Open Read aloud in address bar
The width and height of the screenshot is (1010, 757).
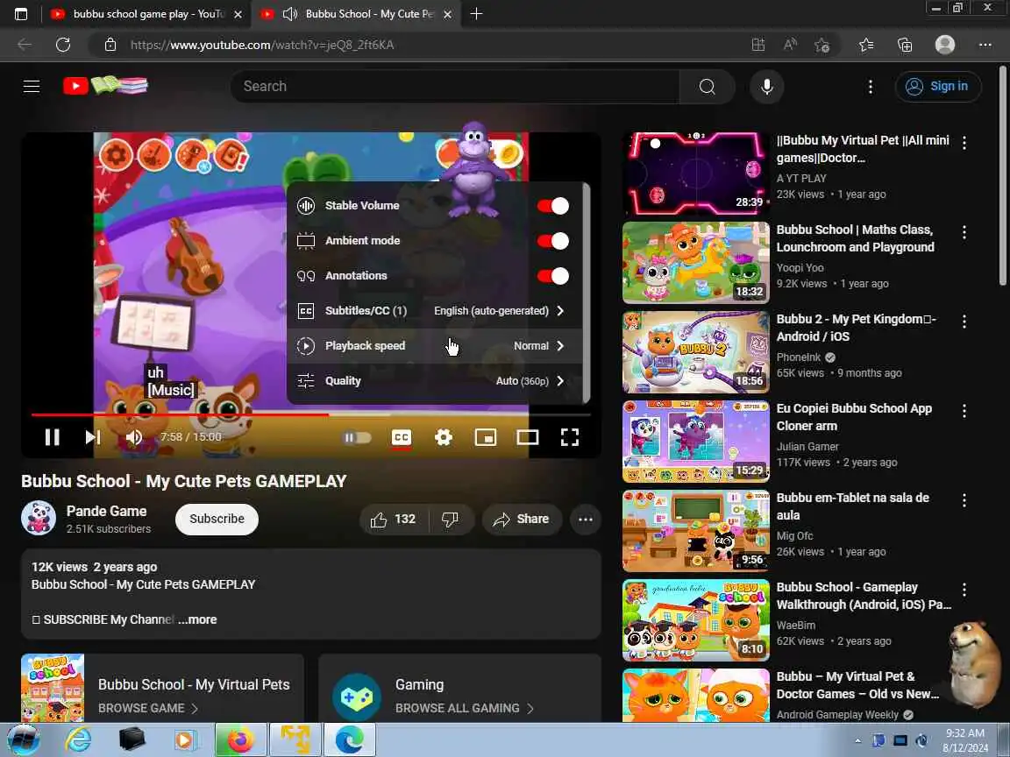click(x=790, y=45)
